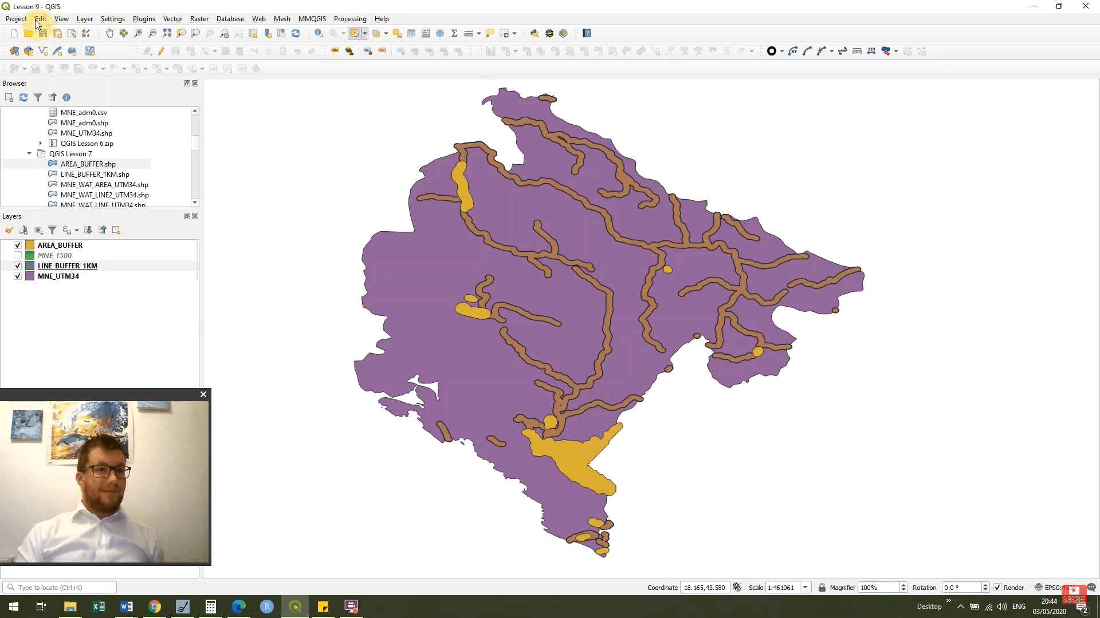Hide the AREA_BUFFER layer
The height and width of the screenshot is (618, 1100).
pos(18,245)
